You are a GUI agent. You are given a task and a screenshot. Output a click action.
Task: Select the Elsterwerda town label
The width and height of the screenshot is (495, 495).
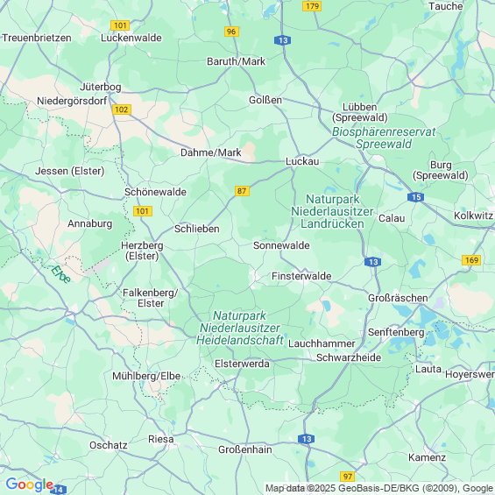point(242,364)
